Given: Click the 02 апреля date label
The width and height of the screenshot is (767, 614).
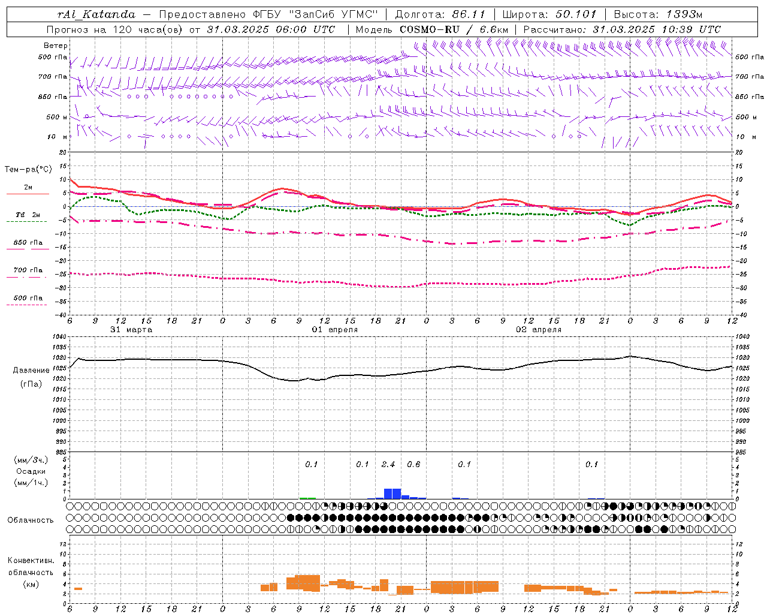Looking at the screenshot, I should pyautogui.click(x=539, y=330).
